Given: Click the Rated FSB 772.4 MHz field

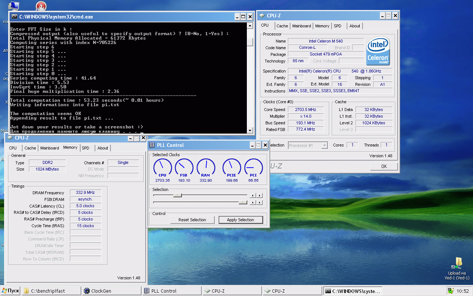Looking at the screenshot, I should coord(306,129).
